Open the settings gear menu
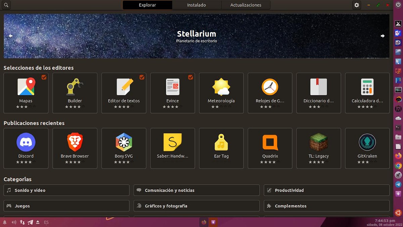 (x=357, y=5)
